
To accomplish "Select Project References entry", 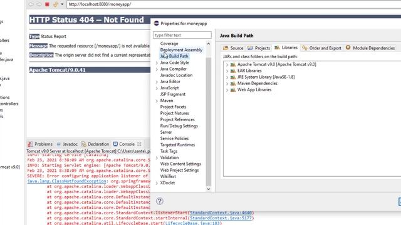I will 177,119.
